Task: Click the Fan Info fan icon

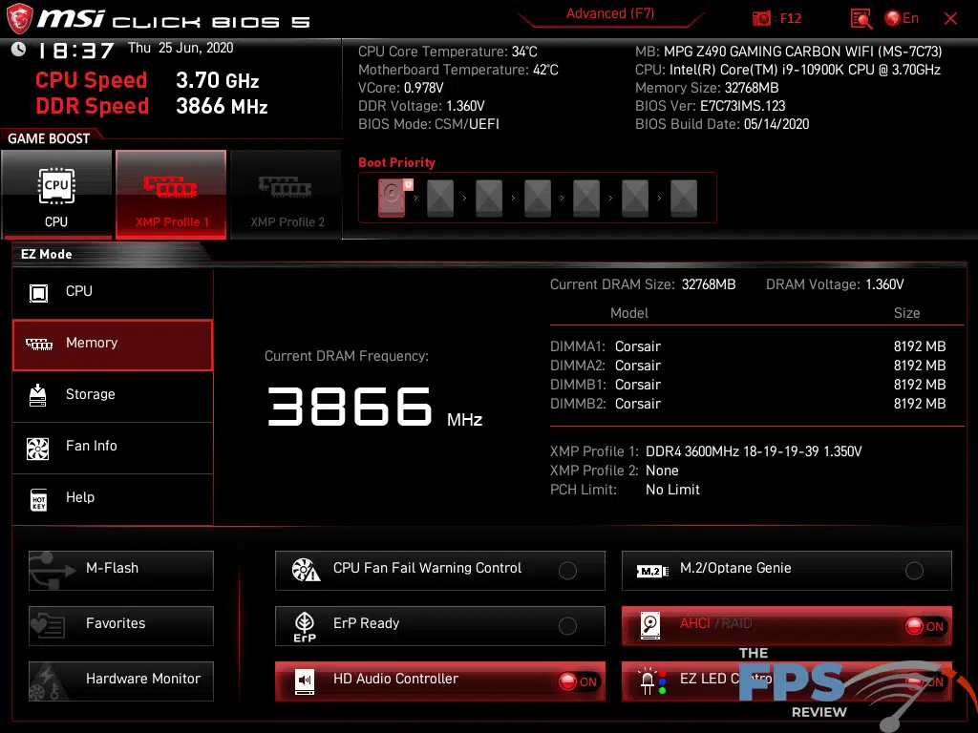Action: [x=38, y=449]
